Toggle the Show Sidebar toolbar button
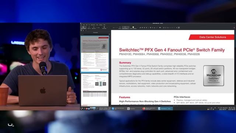The width and height of the screenshot is (236, 133). click(x=83, y=27)
